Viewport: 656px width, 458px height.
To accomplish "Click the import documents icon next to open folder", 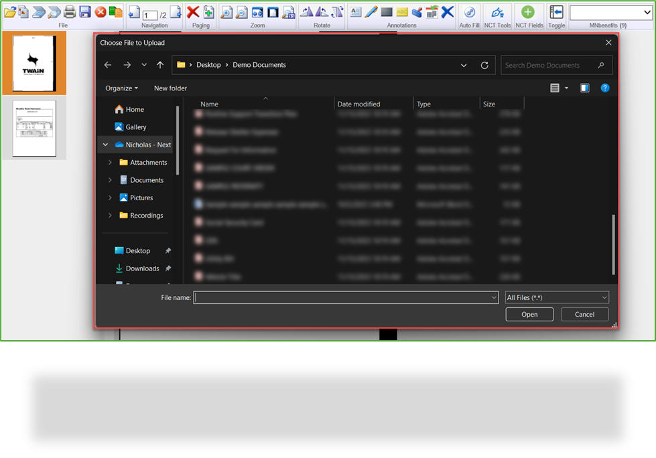I will pos(24,12).
